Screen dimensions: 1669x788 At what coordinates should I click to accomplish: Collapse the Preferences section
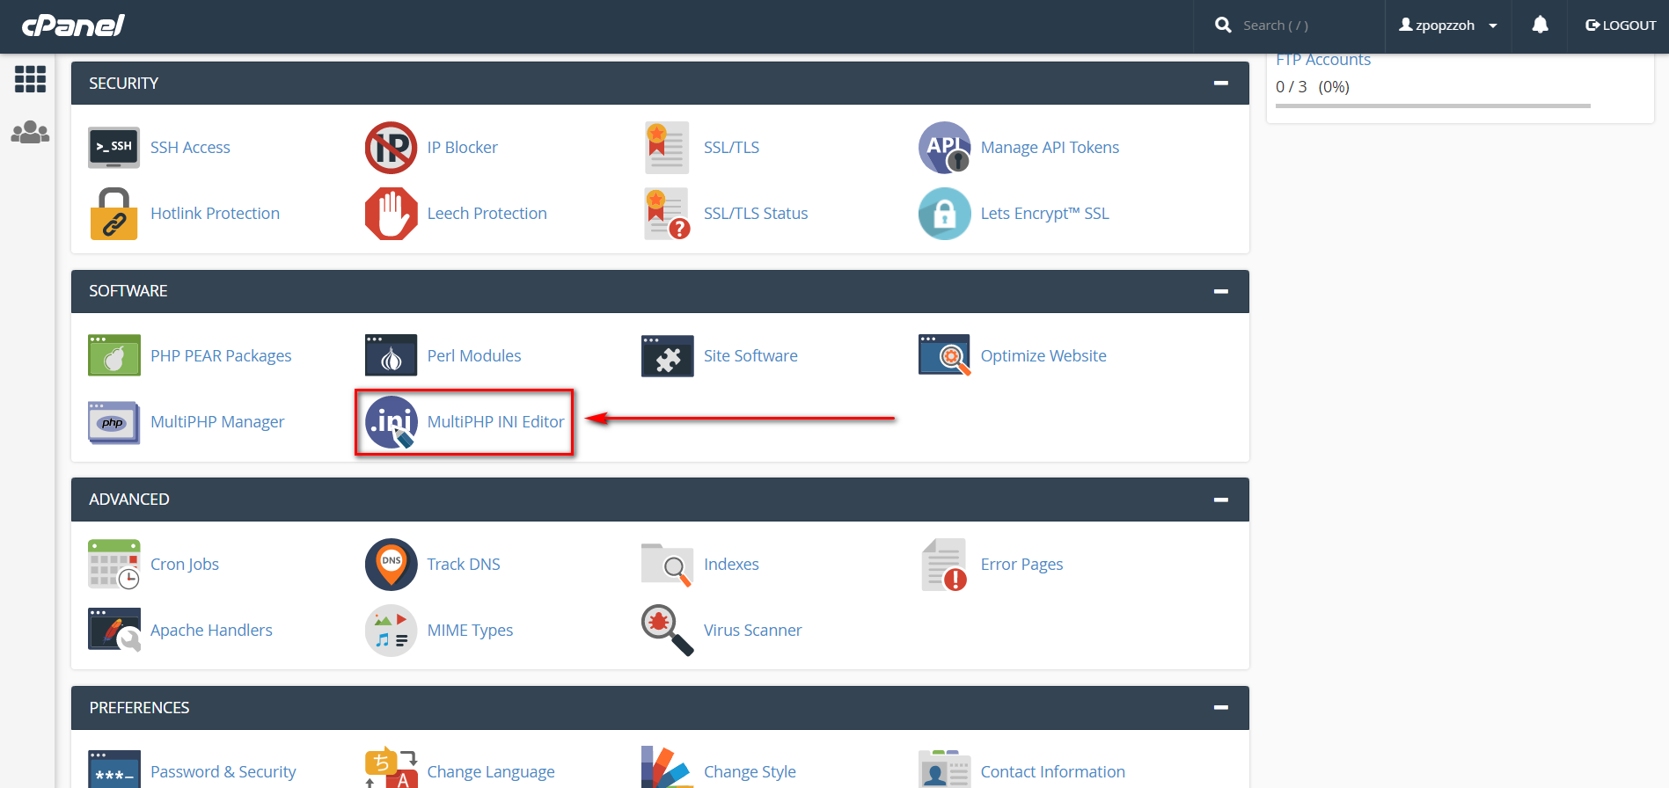(x=1220, y=707)
